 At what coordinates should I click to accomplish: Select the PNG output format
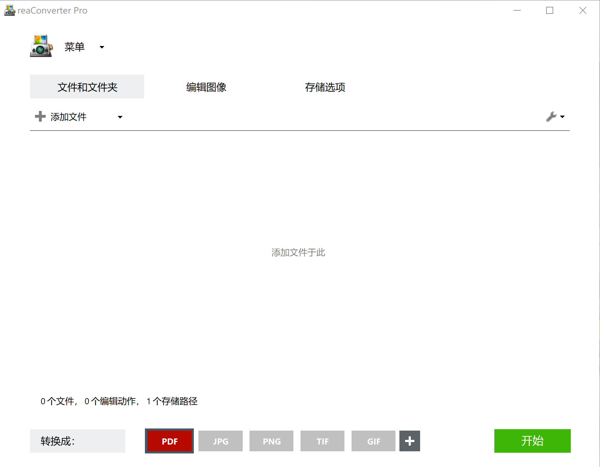click(271, 441)
